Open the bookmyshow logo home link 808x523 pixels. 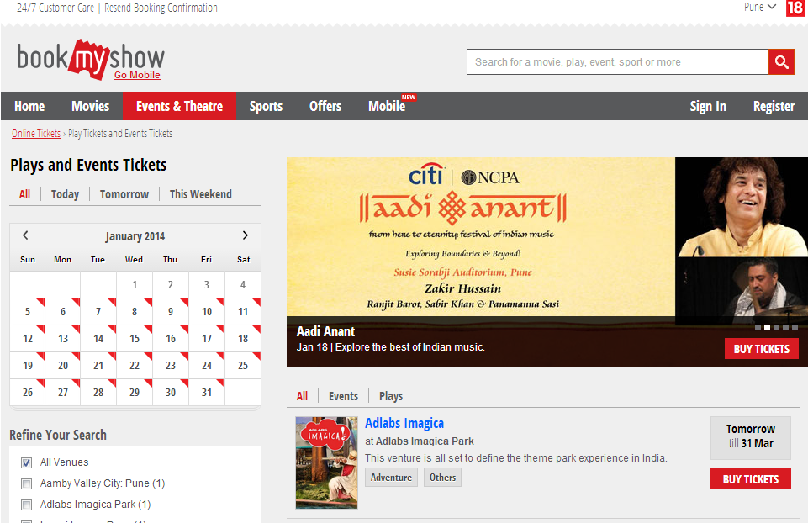pos(91,58)
